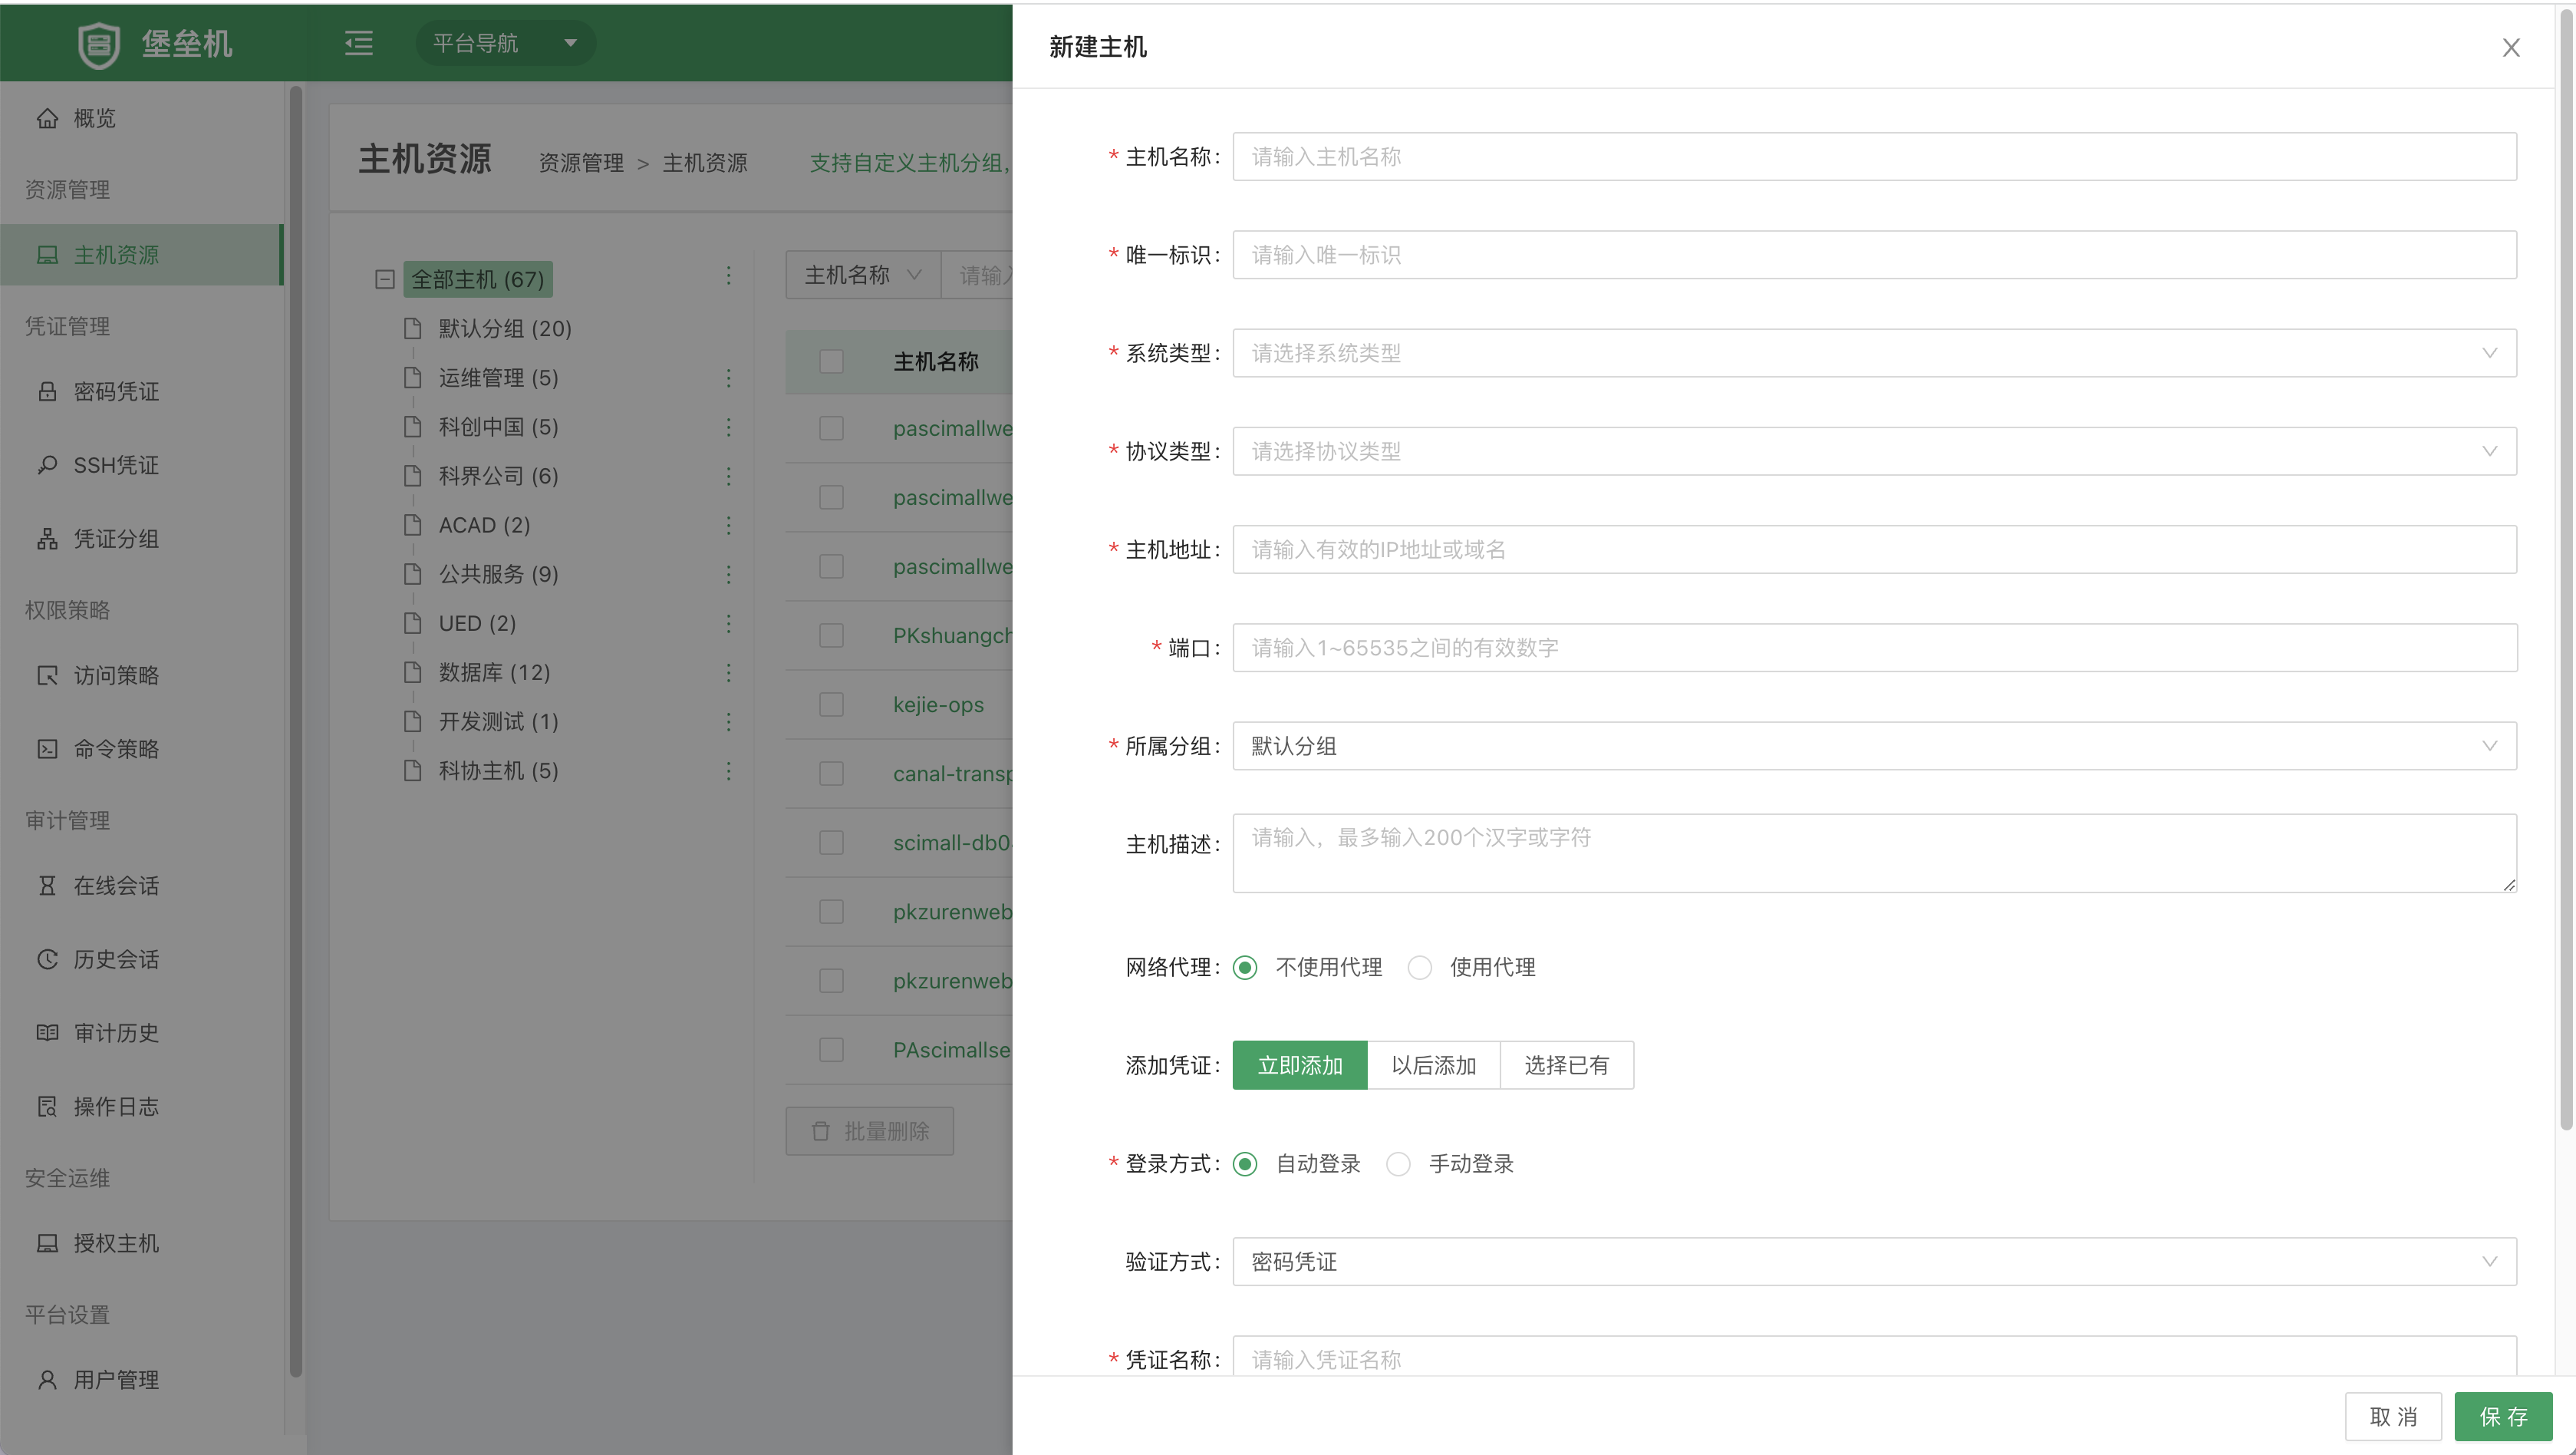Open the 系统类型 dropdown
Viewport: 2576px width, 1455px height.
[x=1874, y=353]
